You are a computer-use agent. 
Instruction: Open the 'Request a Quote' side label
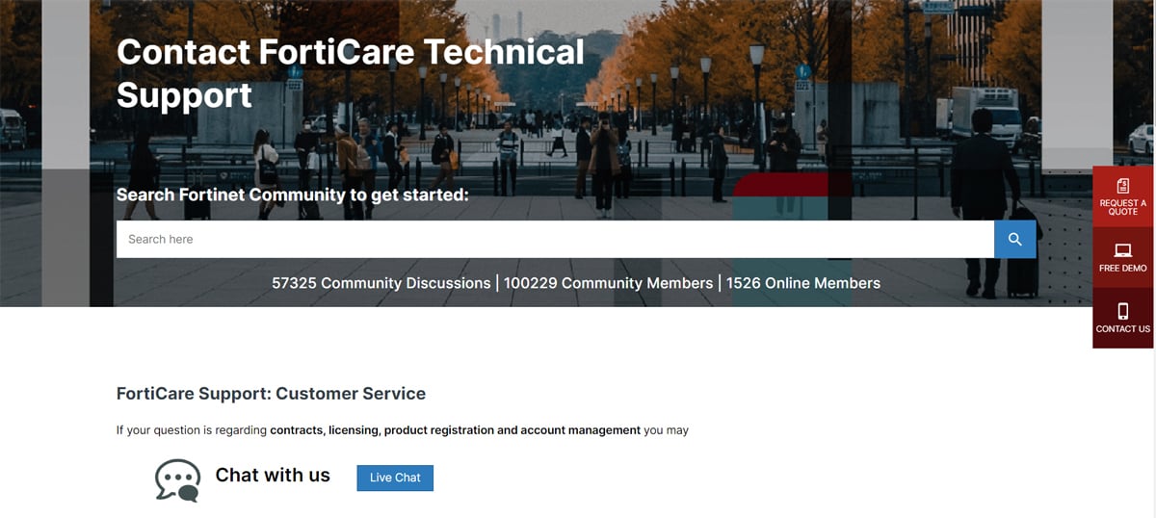click(x=1122, y=207)
